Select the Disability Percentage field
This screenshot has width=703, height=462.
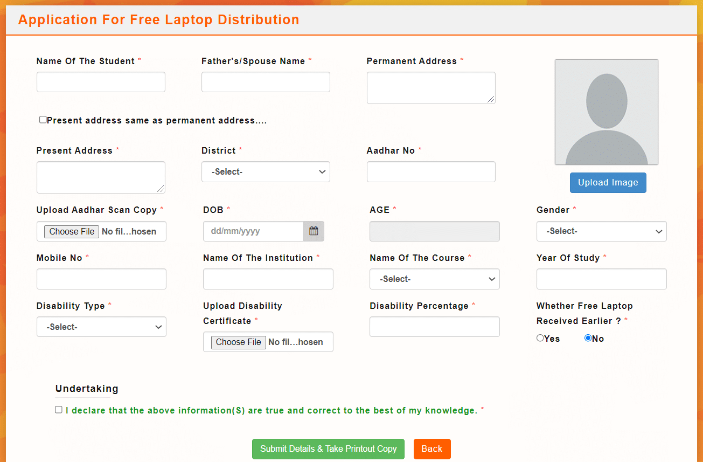pyautogui.click(x=434, y=327)
